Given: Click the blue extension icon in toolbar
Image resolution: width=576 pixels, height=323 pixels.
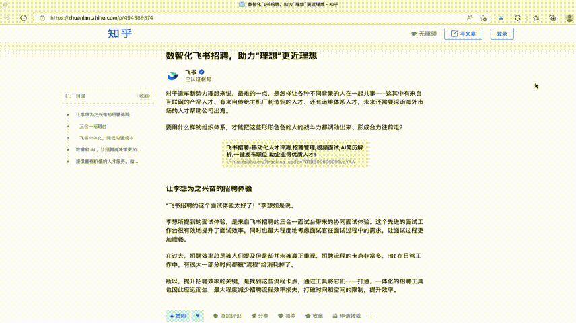Looking at the screenshot, I should point(501,17).
